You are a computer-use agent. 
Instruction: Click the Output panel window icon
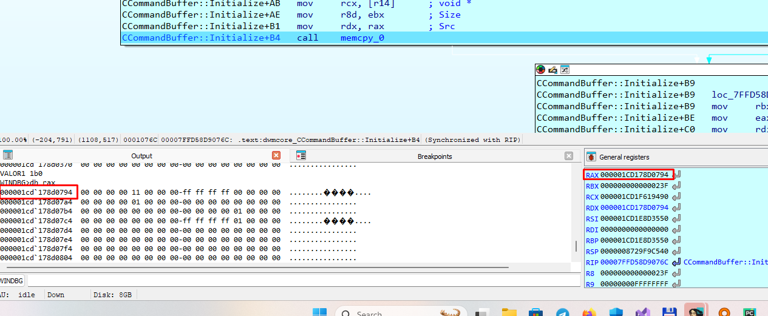tap(8, 155)
